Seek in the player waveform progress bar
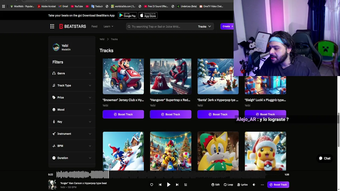 (x=169, y=175)
